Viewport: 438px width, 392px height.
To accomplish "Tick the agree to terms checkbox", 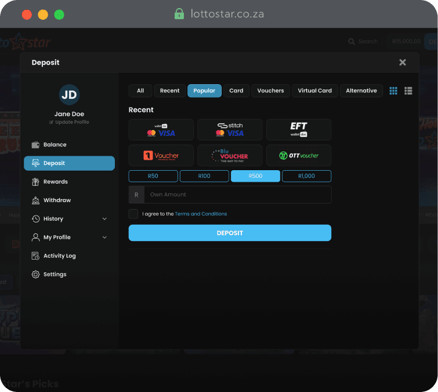I will pyautogui.click(x=133, y=214).
